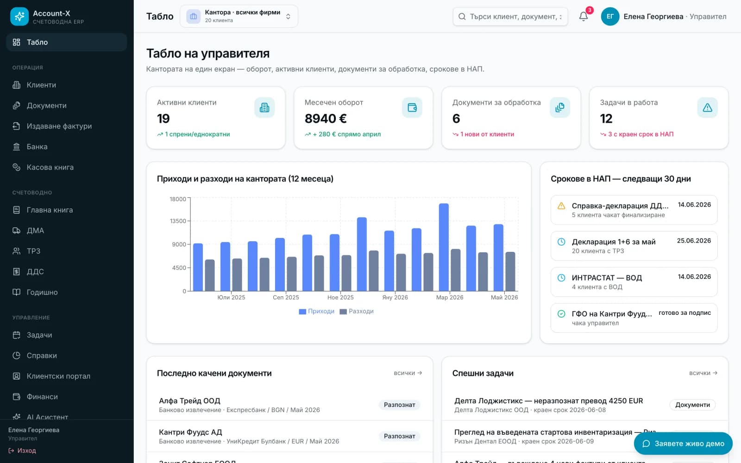
Task: Click the wallet icon on Месечен оборот card
Action: click(412, 107)
